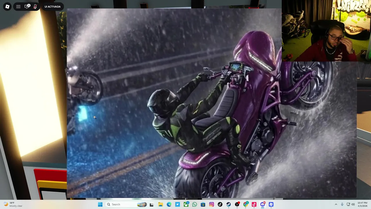Open the weather widget showing 58°F
The image size is (371, 209).
(13, 204)
